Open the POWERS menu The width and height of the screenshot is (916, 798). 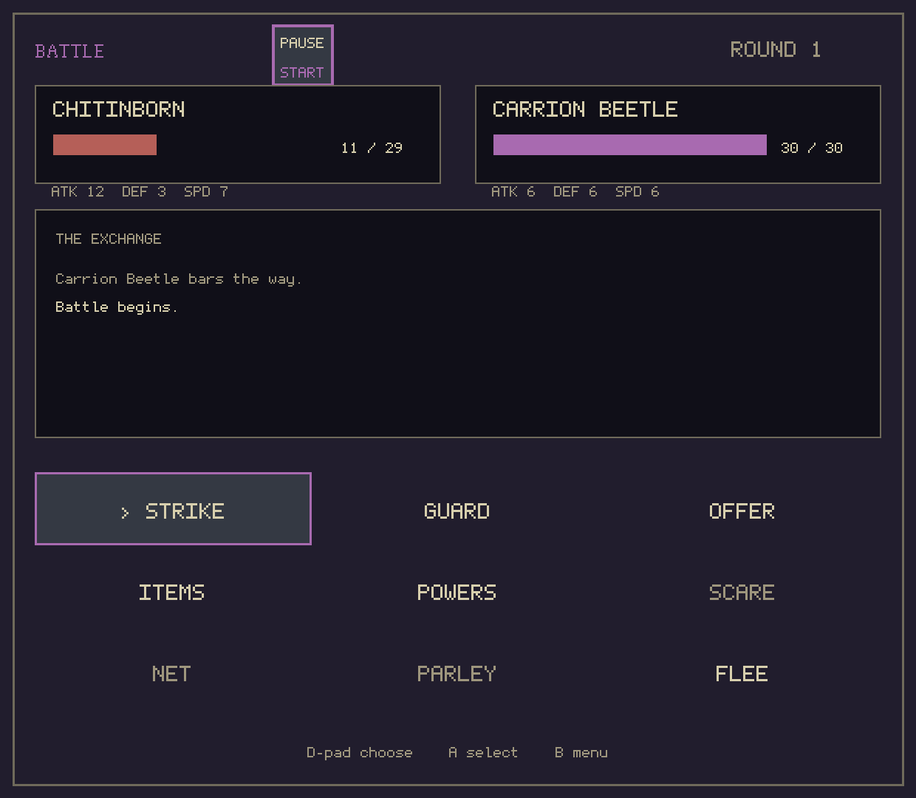pyautogui.click(x=457, y=593)
